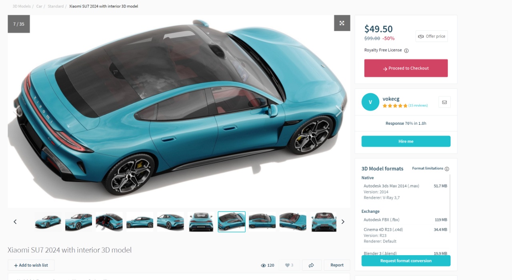Screen dimensions: 512x280
Task: Open fullscreen view of car image
Action: point(342,23)
